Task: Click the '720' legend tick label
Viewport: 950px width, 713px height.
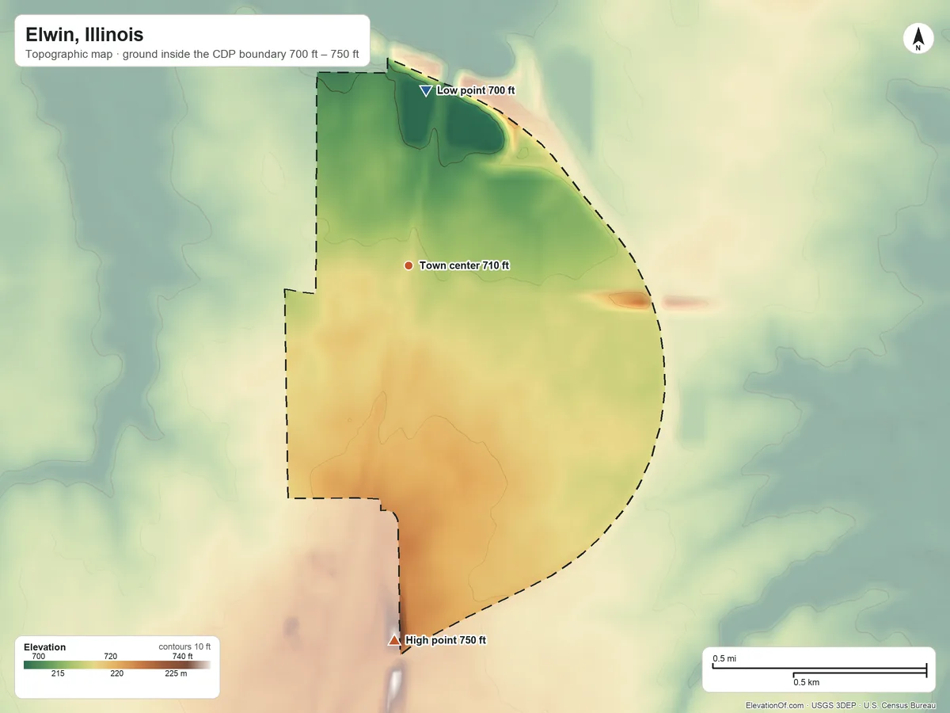Action: click(x=111, y=656)
